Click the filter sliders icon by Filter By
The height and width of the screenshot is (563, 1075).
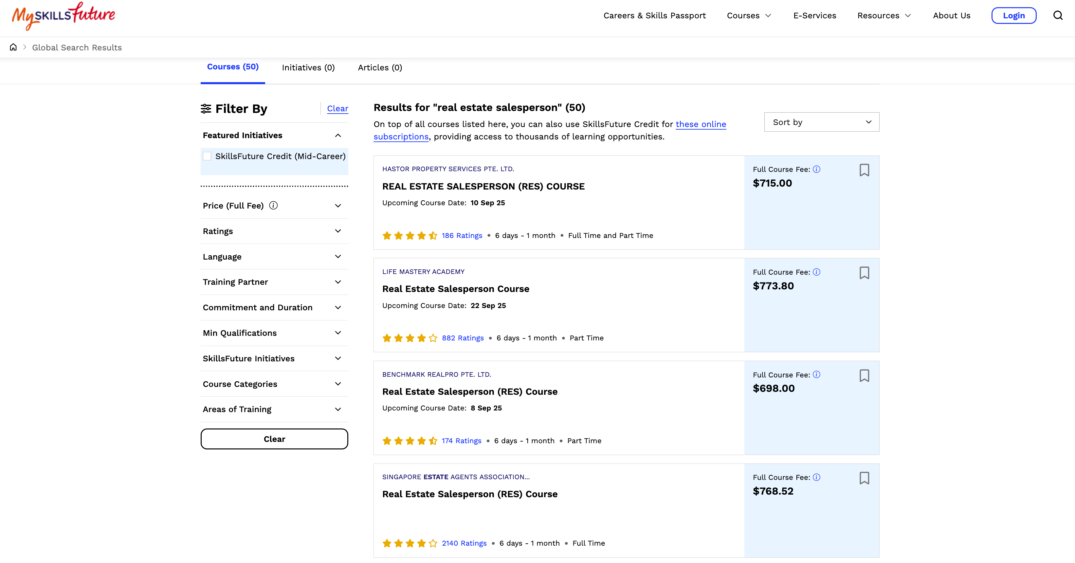click(206, 109)
